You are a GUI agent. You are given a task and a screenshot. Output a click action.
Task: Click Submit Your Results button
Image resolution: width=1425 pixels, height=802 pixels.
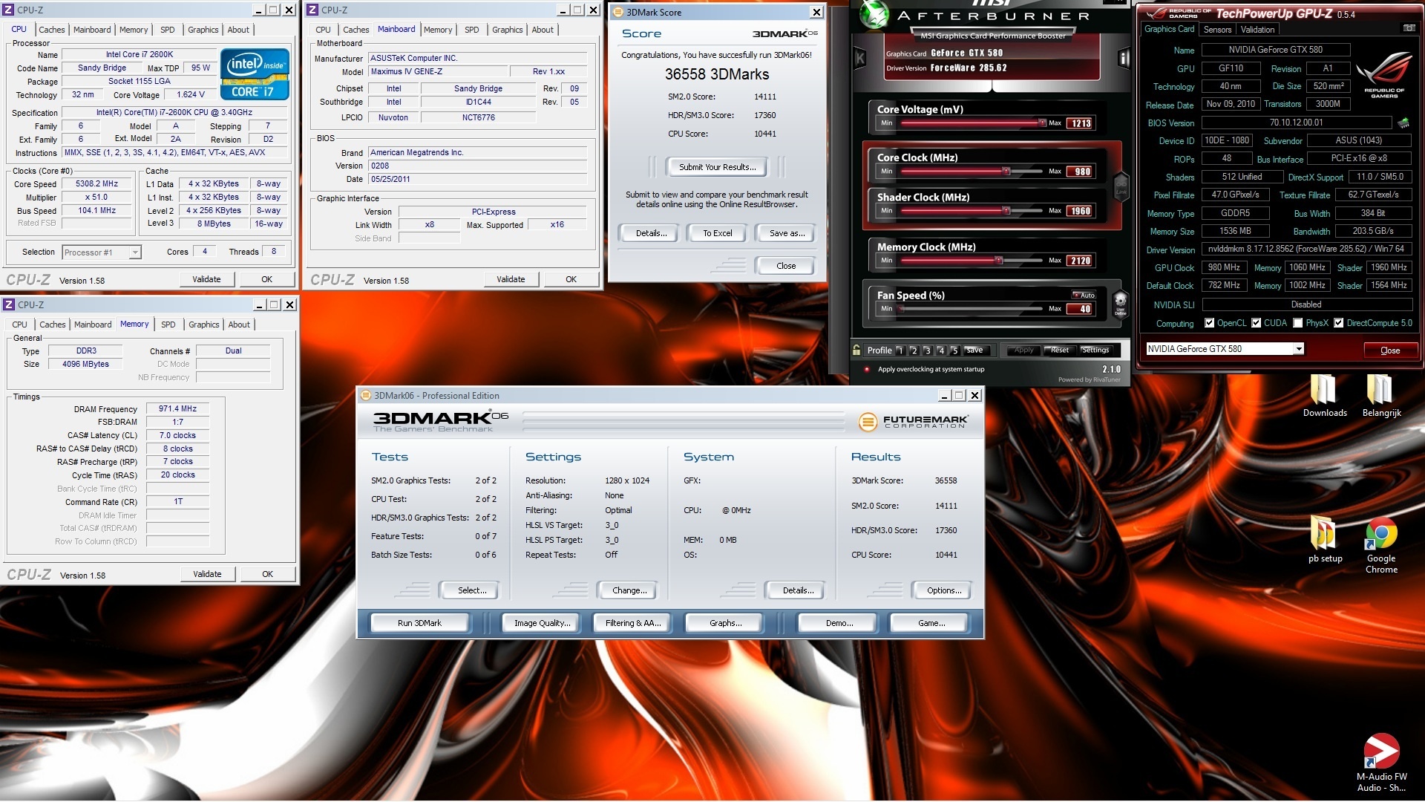tap(717, 167)
